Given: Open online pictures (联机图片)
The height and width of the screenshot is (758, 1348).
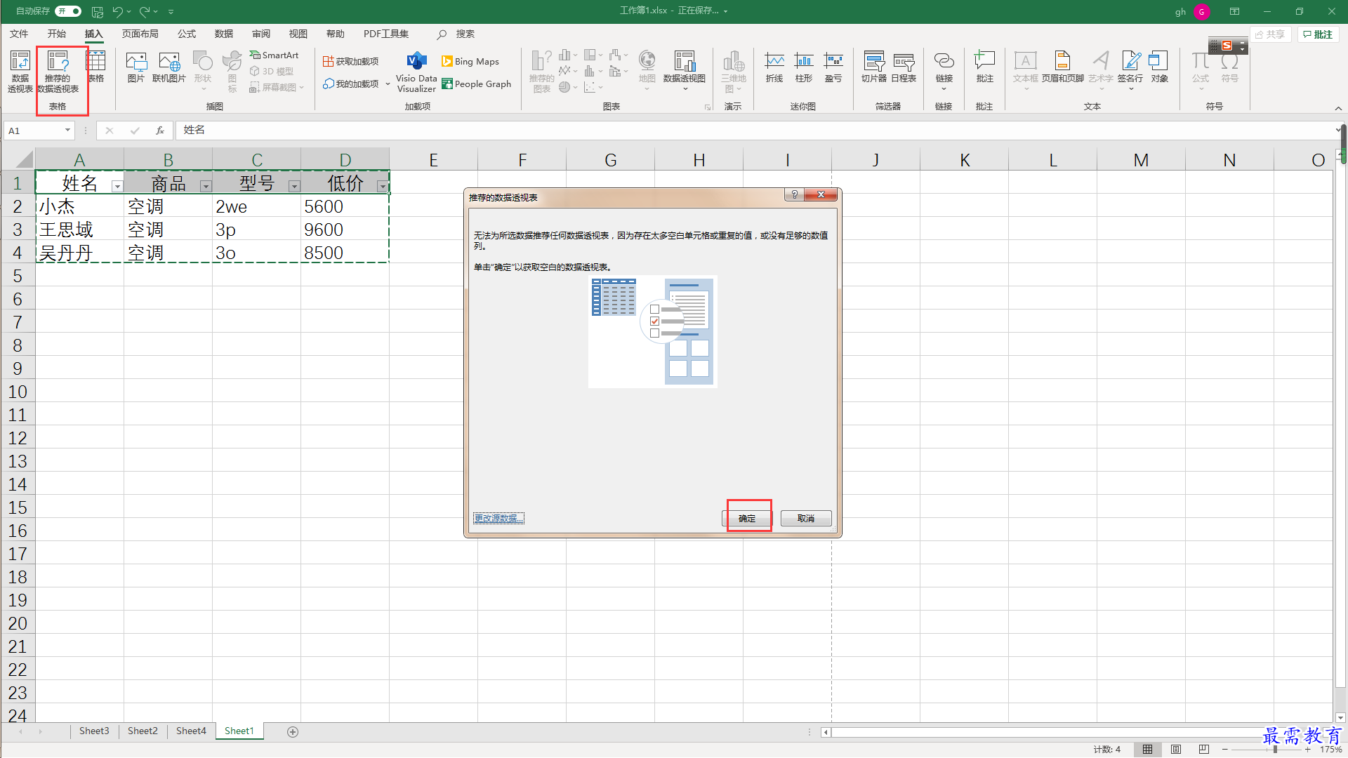Looking at the screenshot, I should 169,67.
